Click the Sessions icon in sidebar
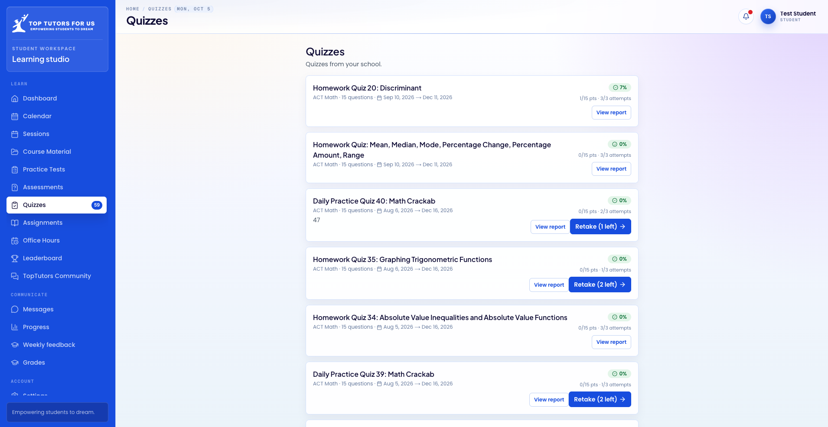 (x=15, y=134)
